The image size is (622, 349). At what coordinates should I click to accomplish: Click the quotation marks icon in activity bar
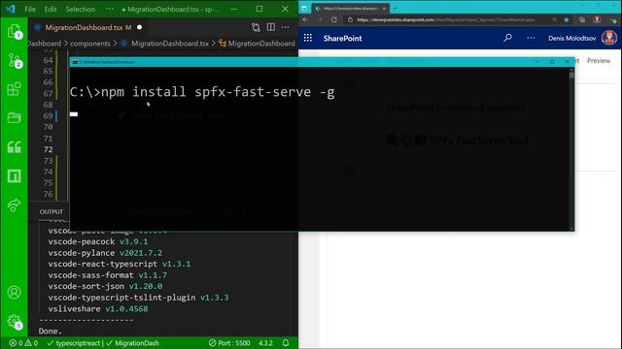(14, 147)
